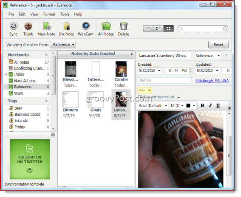Select the beer tag in sidebar

[x=27, y=108]
